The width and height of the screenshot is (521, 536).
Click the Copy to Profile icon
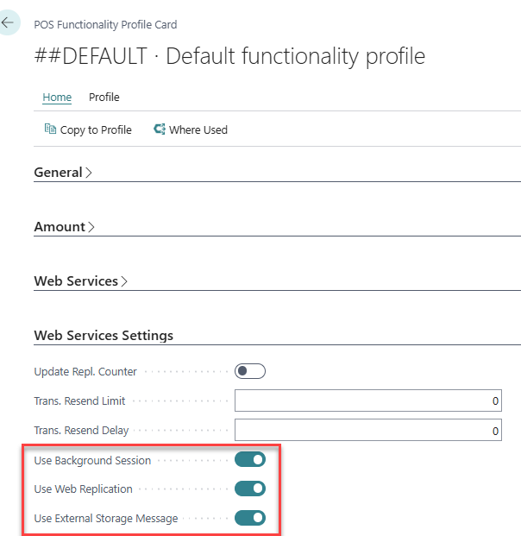[x=50, y=129]
